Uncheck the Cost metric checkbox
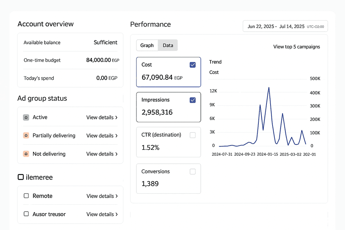The width and height of the screenshot is (345, 230). pyautogui.click(x=193, y=65)
